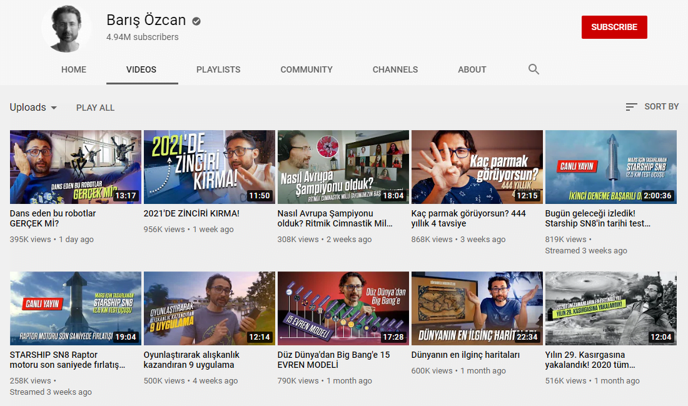Open the CHANNELS tab
688x406 pixels.
(x=395, y=69)
